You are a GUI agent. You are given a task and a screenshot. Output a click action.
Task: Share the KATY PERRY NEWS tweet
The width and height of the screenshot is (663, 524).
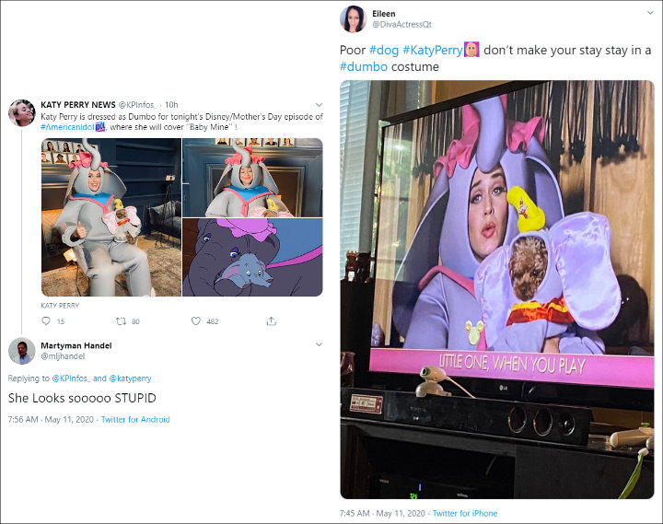pyautogui.click(x=272, y=321)
